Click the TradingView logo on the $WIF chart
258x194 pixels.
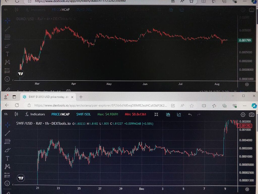[21, 178]
